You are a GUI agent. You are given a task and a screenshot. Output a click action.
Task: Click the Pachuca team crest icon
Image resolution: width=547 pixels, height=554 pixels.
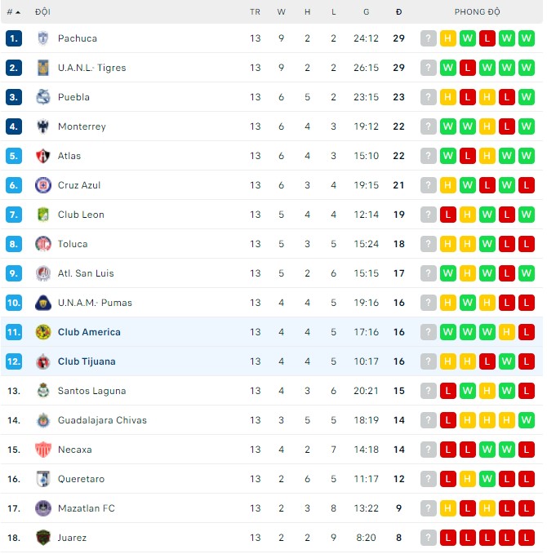click(x=43, y=38)
